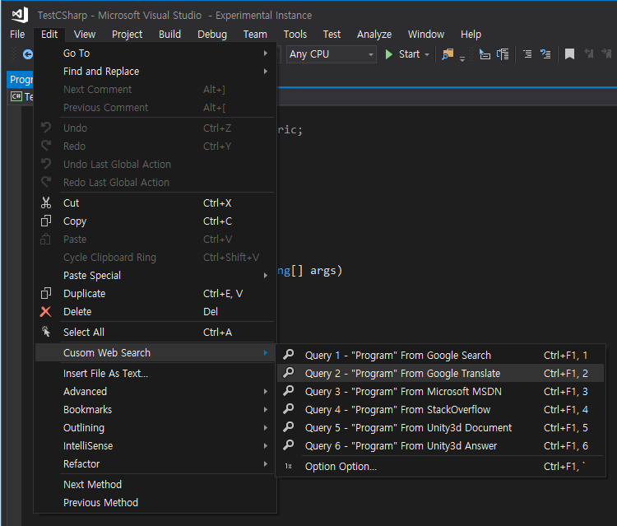The height and width of the screenshot is (526, 617).
Task: Select Cut from the Edit menu
Action: click(x=155, y=202)
